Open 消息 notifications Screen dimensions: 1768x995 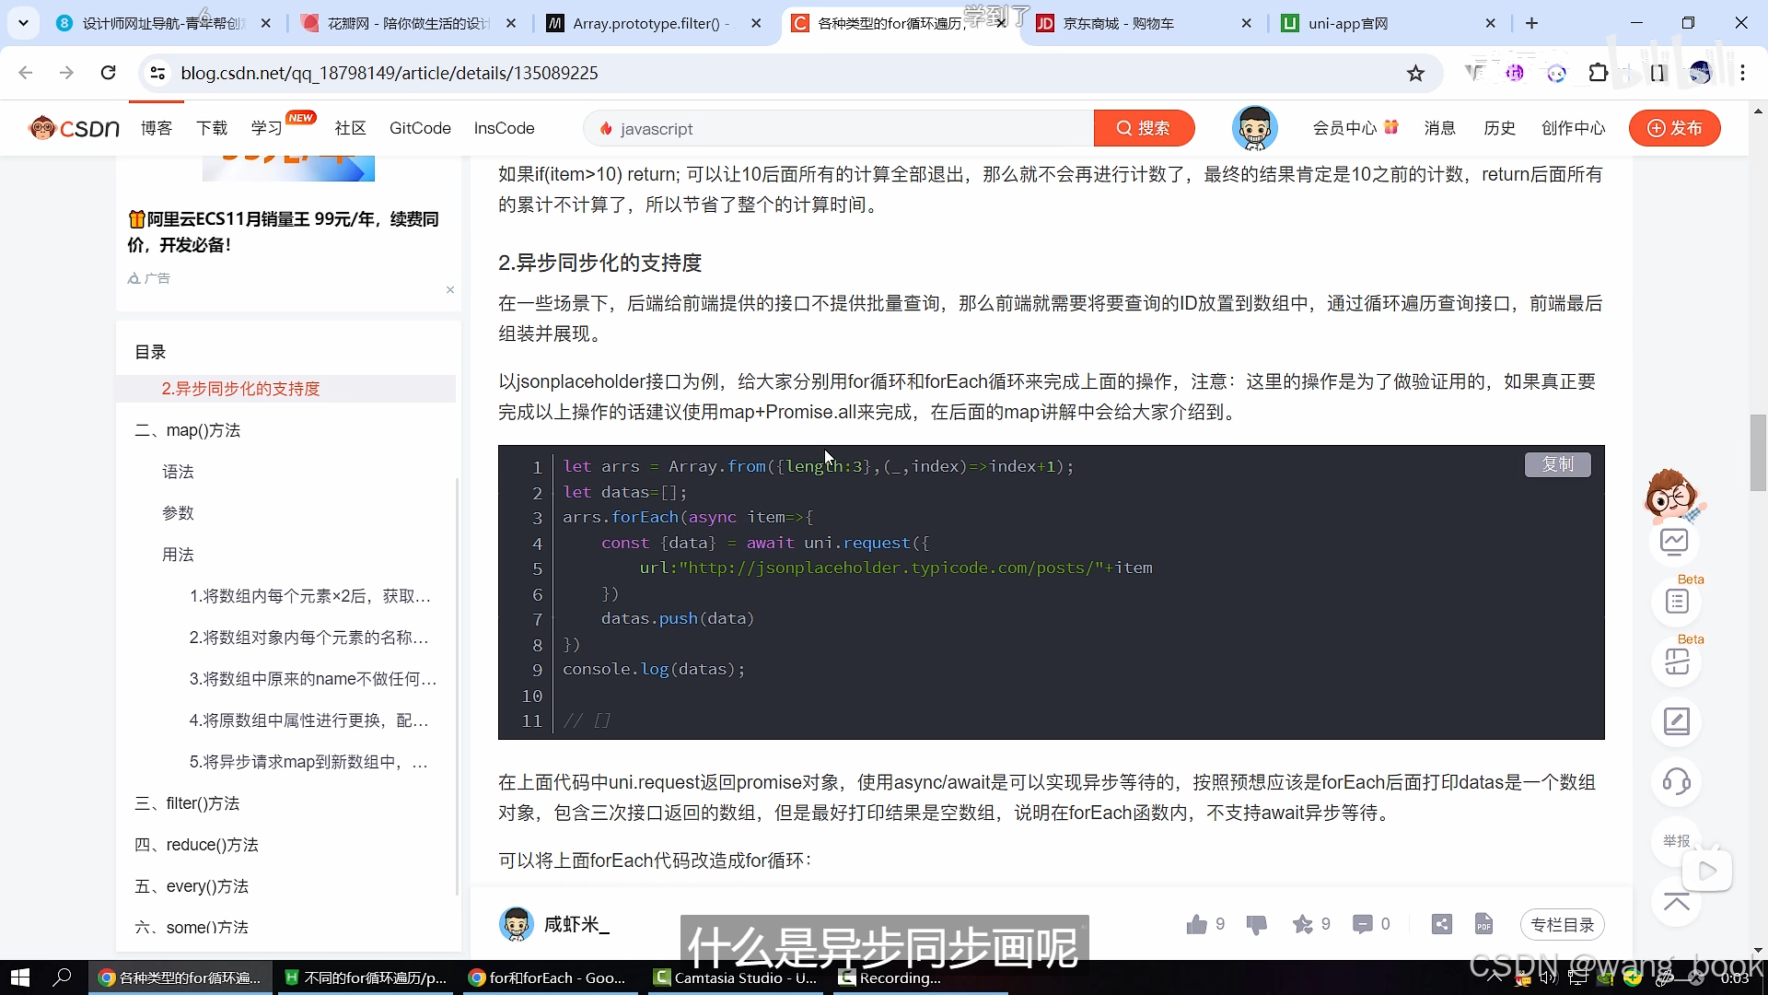point(1439,128)
